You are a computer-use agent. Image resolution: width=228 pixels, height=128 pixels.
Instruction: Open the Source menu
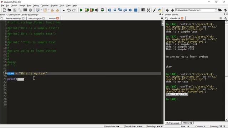(x=22, y=6)
